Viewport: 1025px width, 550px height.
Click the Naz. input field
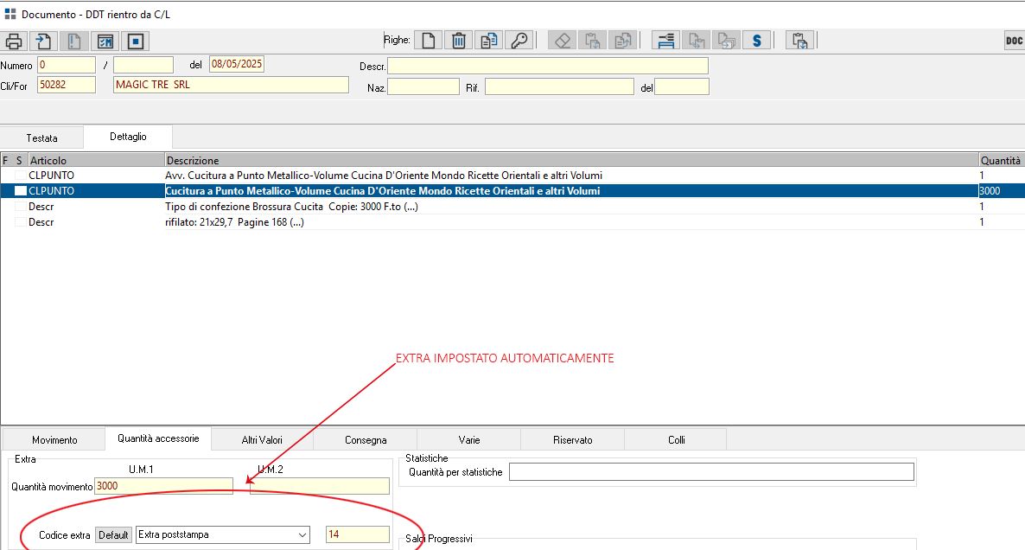click(423, 87)
